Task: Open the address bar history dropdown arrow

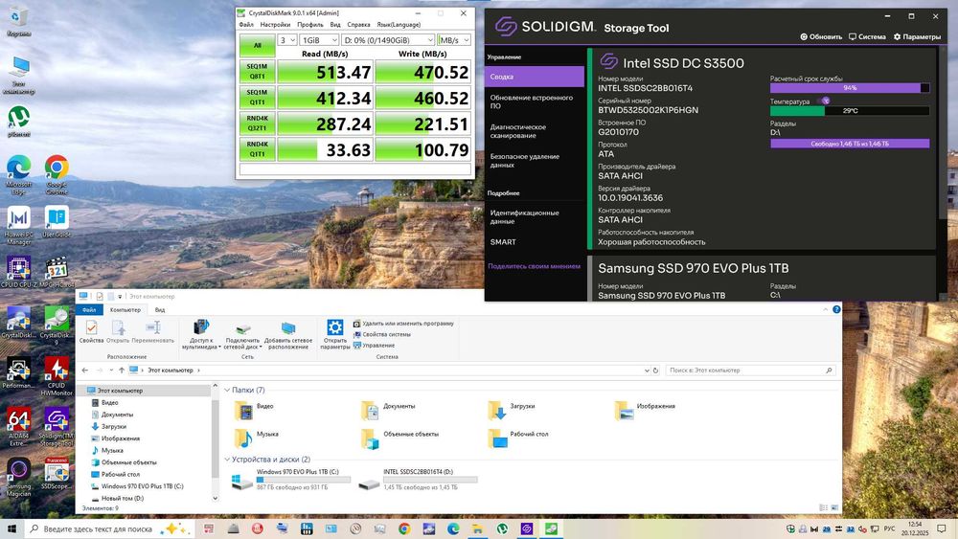Action: coord(647,370)
